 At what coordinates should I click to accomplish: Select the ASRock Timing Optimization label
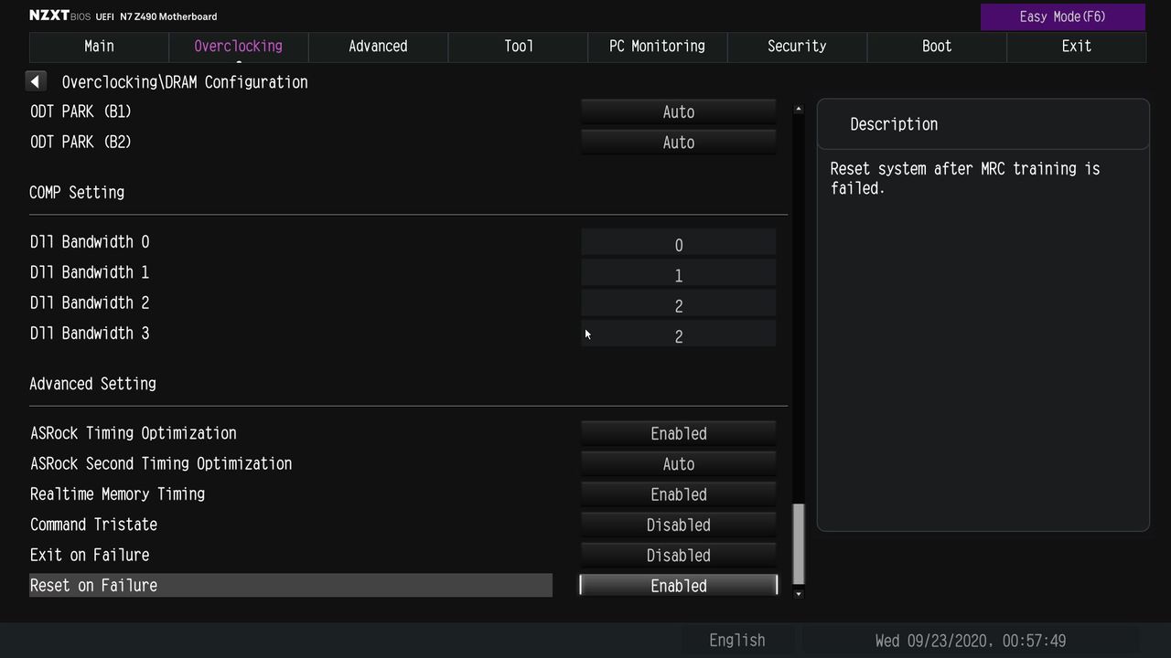134,433
